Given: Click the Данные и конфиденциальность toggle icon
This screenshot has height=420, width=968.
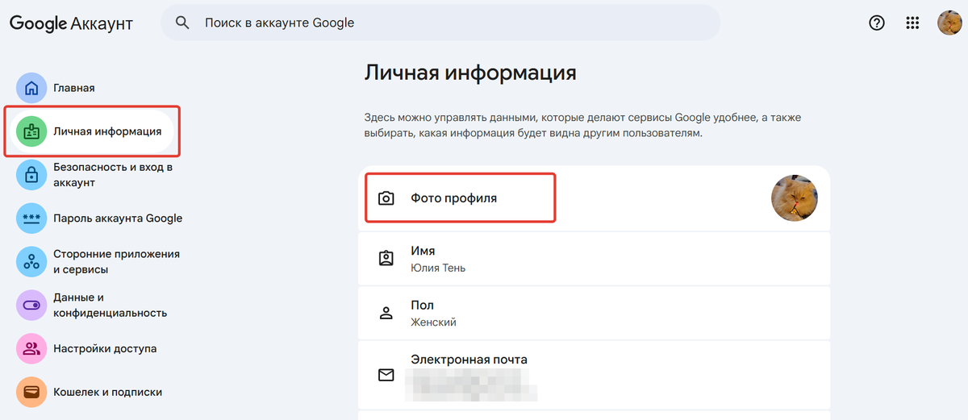Looking at the screenshot, I should [32, 306].
